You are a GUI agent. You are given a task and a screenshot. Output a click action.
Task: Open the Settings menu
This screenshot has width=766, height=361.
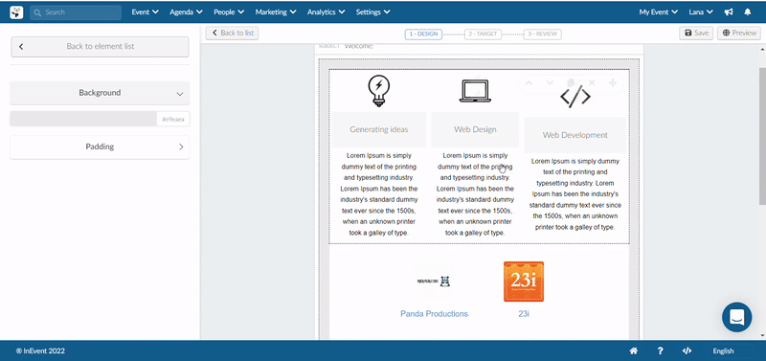pos(372,12)
